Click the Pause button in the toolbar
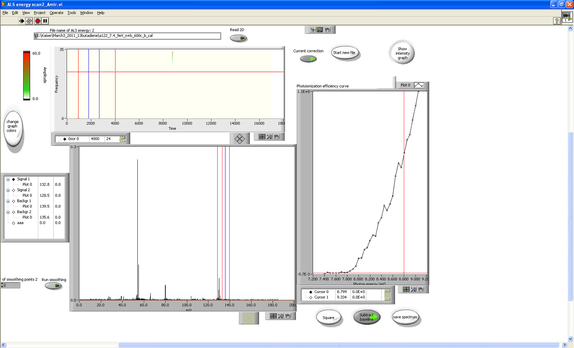 click(x=45, y=21)
